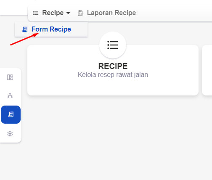
Task: Click the active blue recipe sidebar icon
Action: pyautogui.click(x=11, y=114)
